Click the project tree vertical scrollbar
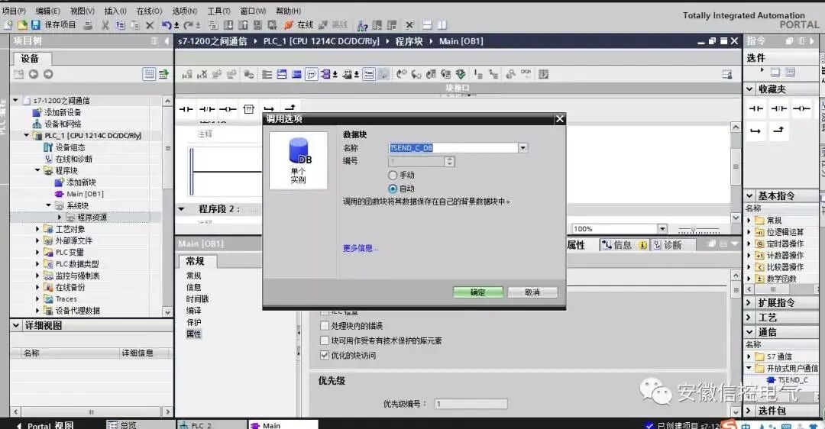Viewport: 825px width, 429px height. 167,205
